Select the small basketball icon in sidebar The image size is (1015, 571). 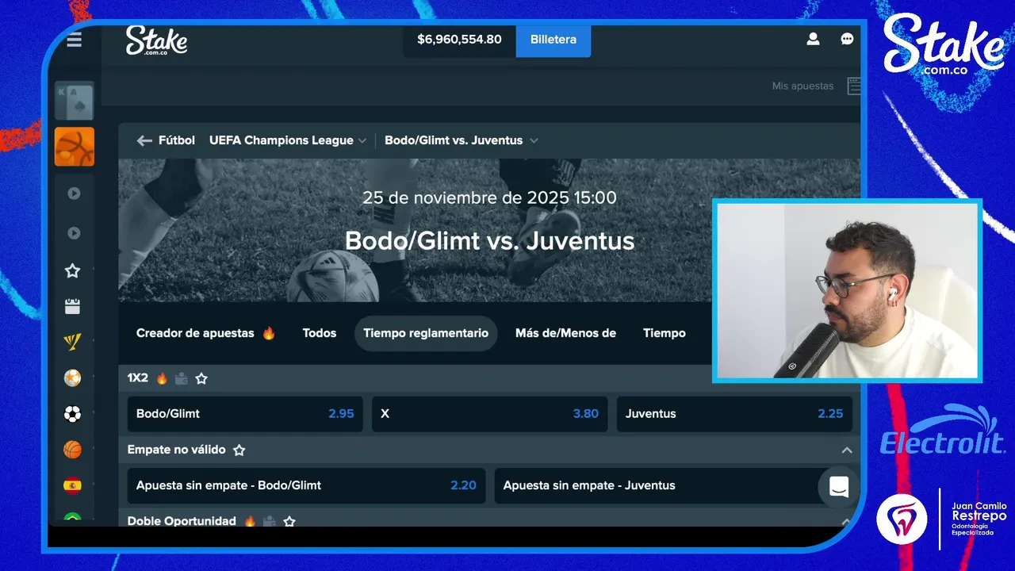[72, 450]
